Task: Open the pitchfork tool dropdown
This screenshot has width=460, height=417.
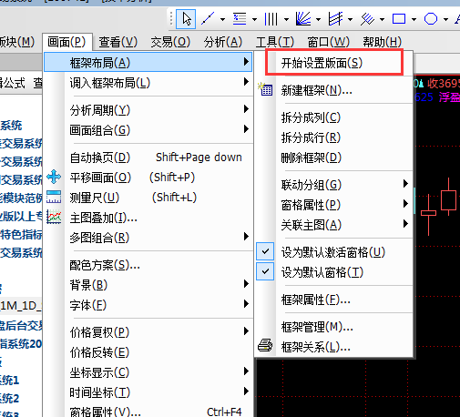Action: tap(350, 20)
